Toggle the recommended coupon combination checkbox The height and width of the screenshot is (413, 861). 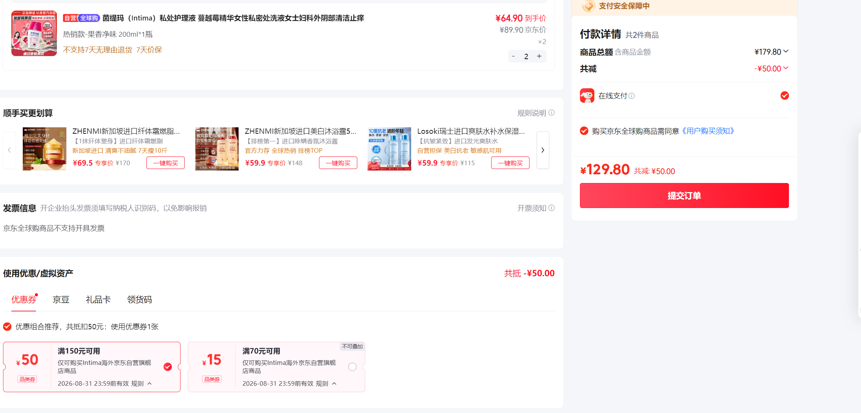(x=7, y=327)
